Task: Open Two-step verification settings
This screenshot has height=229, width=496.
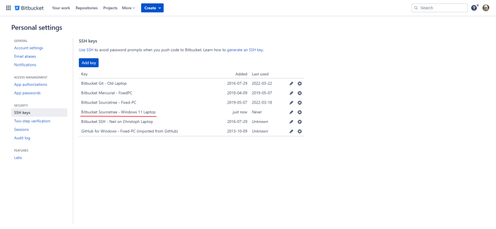Action: point(32,121)
